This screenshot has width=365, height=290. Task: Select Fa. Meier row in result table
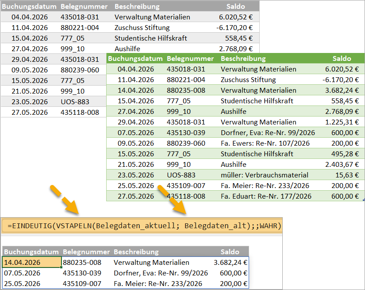[126, 283]
